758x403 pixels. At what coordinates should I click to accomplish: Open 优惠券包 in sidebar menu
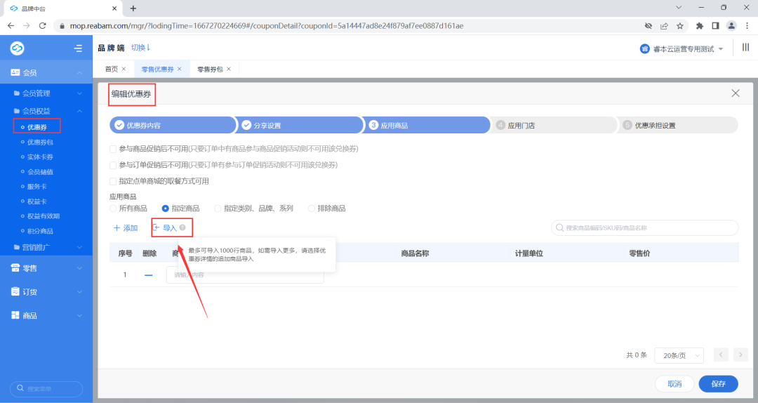[x=40, y=142]
